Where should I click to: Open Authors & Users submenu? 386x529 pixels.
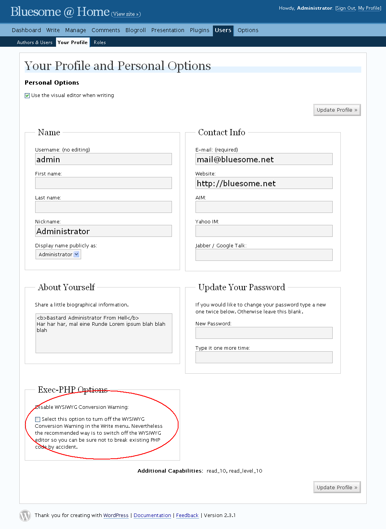pos(35,43)
